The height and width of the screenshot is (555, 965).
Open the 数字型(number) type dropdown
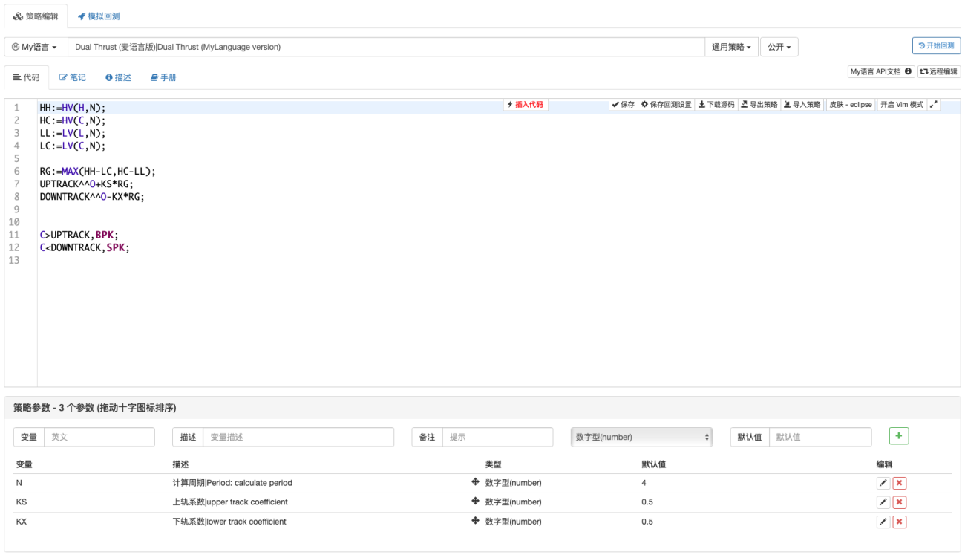pos(641,437)
